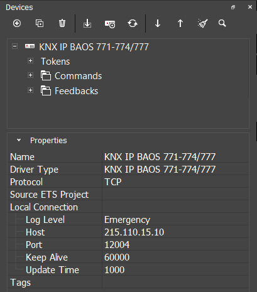The image size is (257, 292).
Task: Select the Feedbacks tree item
Action: [76, 91]
